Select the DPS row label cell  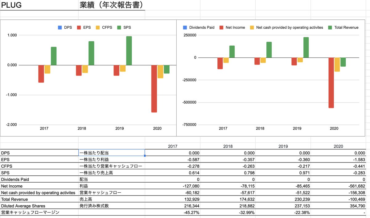pos(39,153)
